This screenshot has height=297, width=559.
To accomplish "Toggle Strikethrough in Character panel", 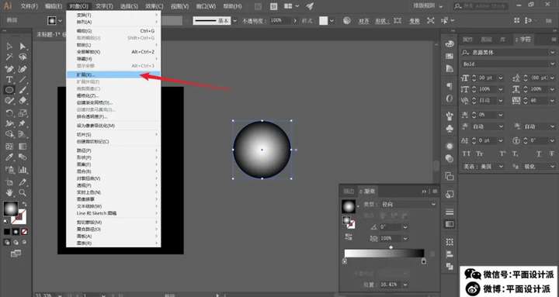I will 551,154.
